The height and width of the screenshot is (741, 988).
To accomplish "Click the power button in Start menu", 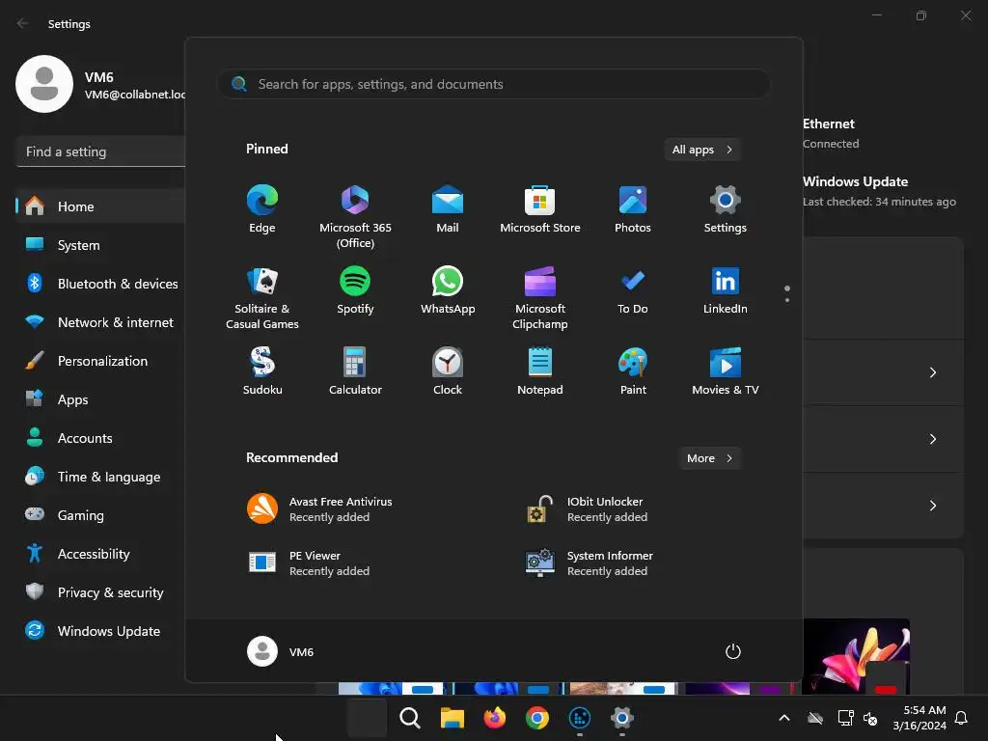I will 733,651.
